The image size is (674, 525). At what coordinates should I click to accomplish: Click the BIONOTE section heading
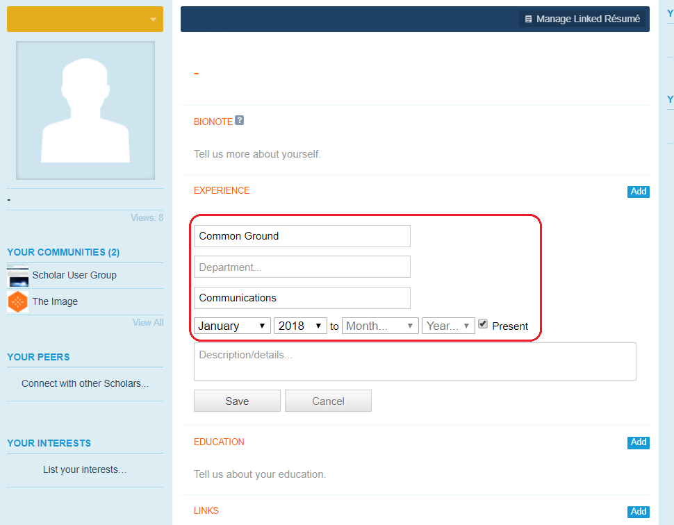coord(213,122)
